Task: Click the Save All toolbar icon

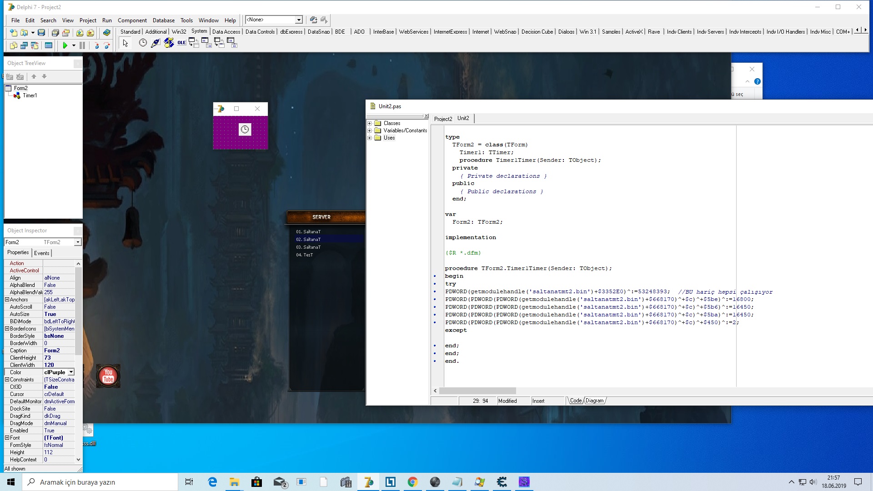Action: [x=55, y=33]
